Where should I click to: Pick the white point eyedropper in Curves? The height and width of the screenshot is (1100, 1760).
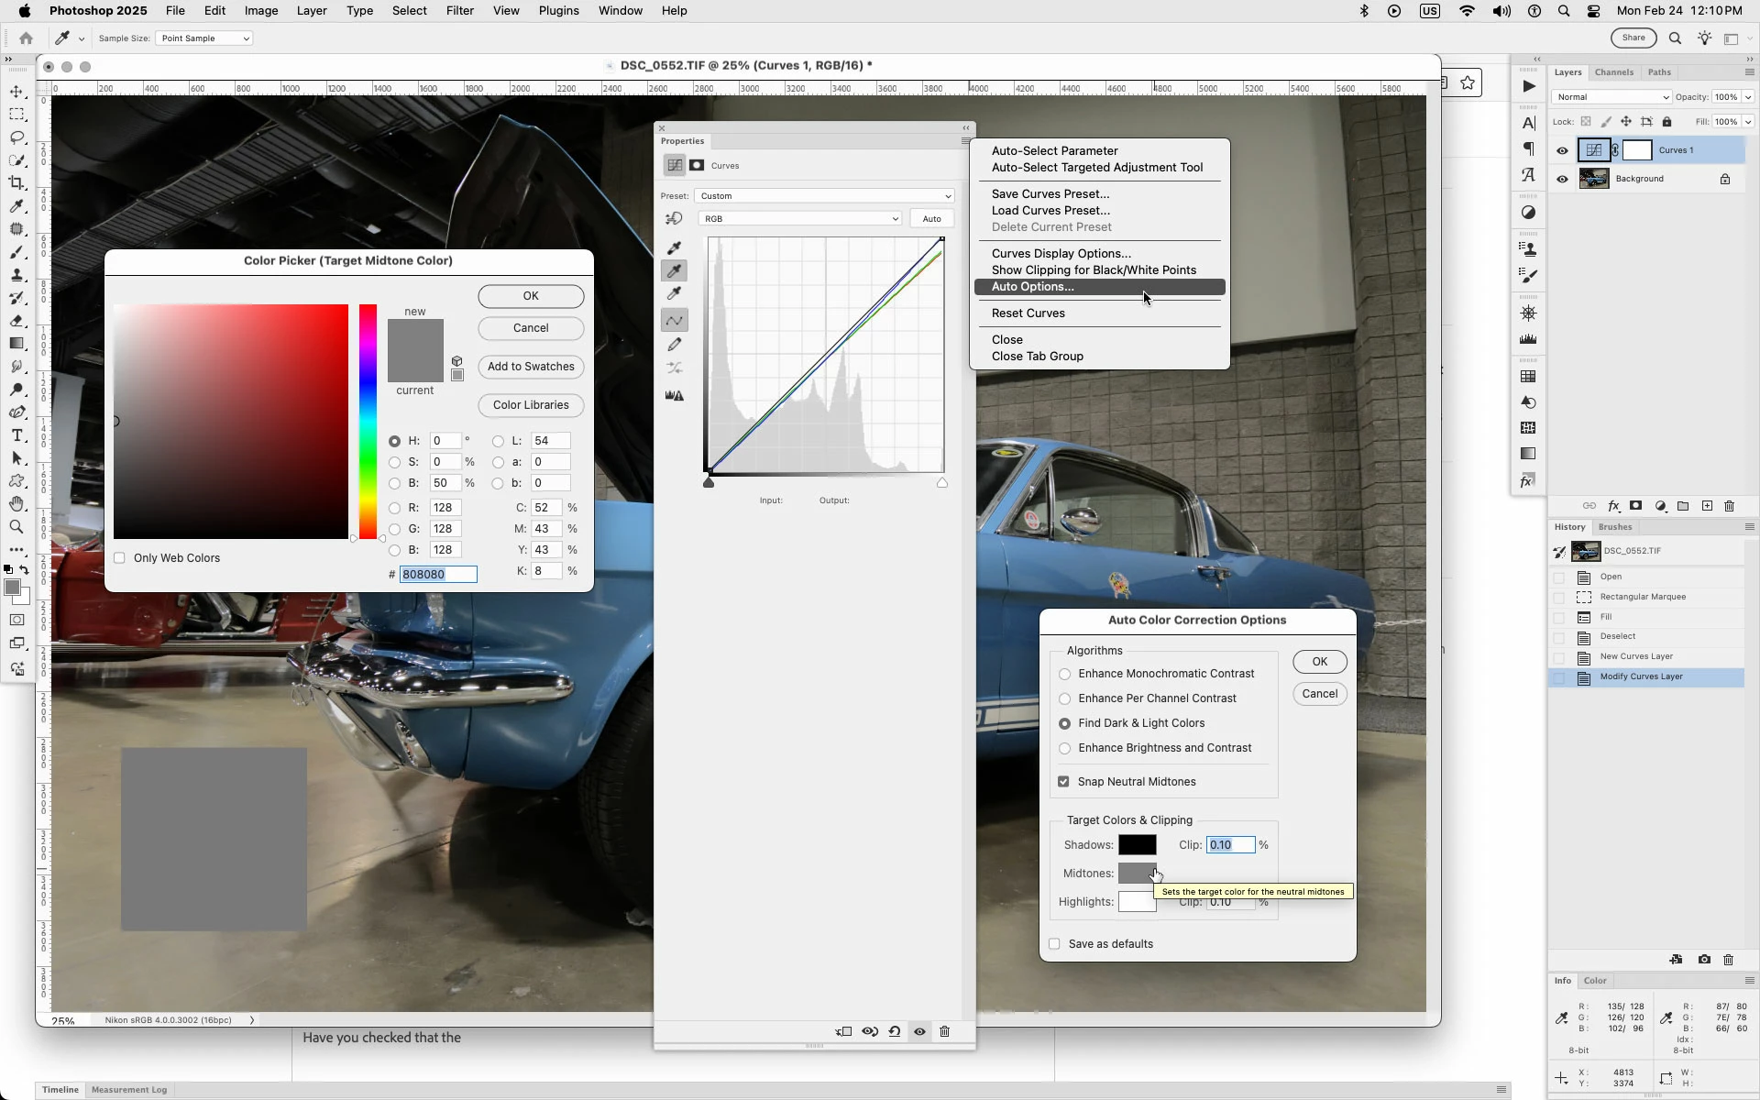(x=675, y=294)
